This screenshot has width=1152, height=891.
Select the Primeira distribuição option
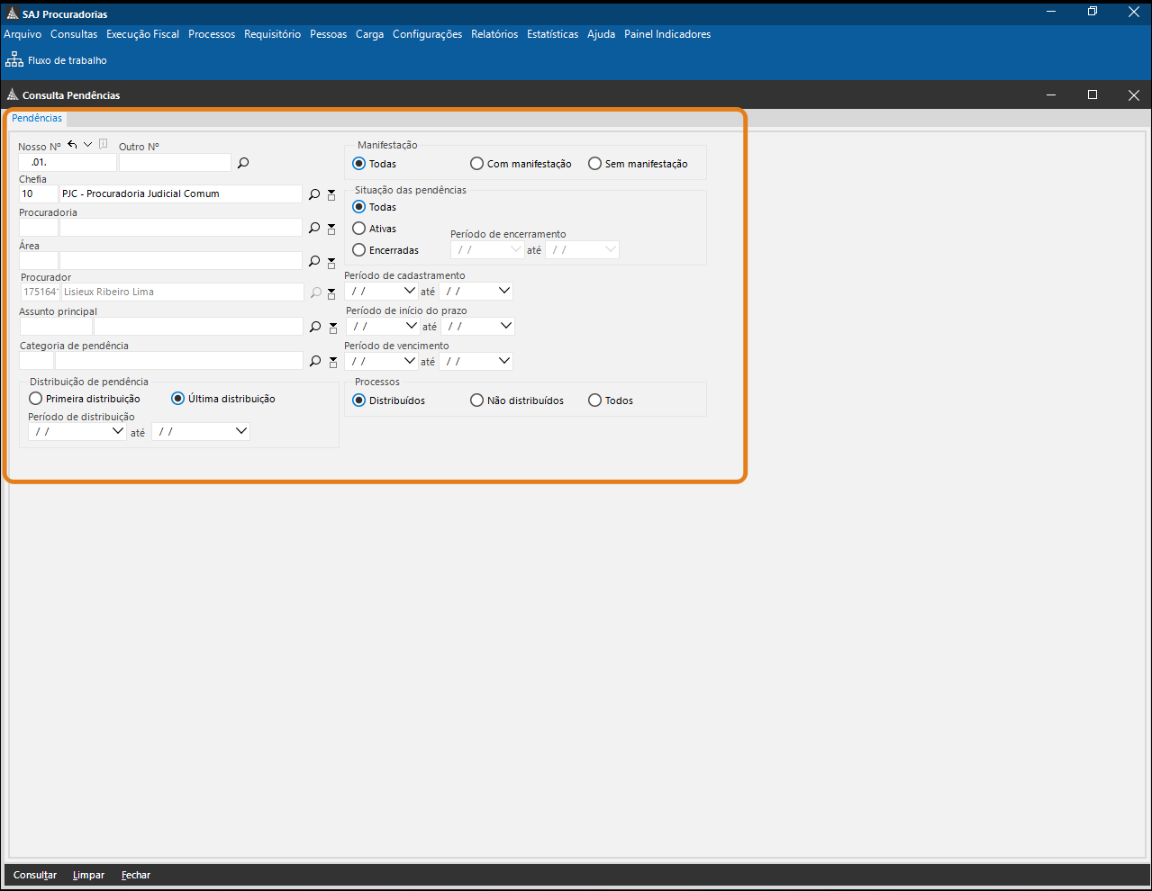36,399
